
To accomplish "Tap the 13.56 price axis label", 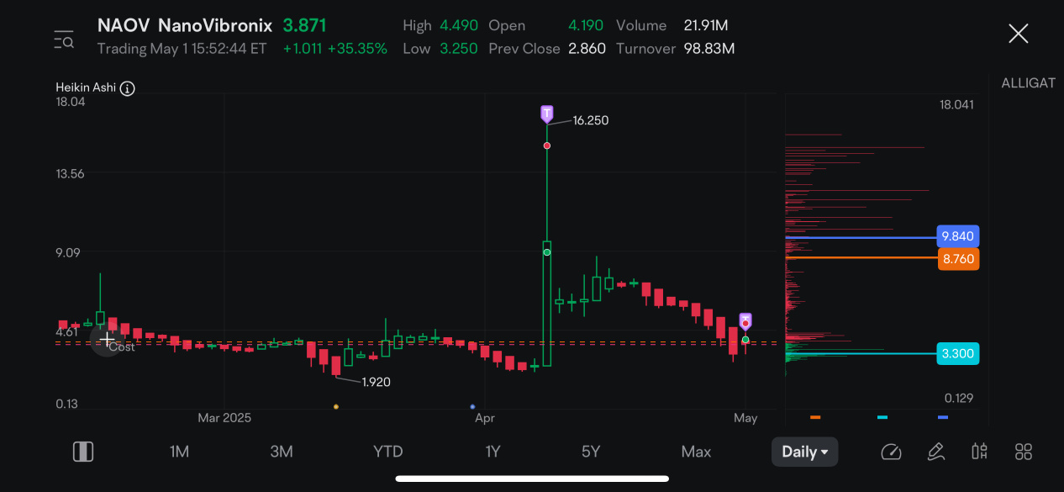I will (71, 174).
